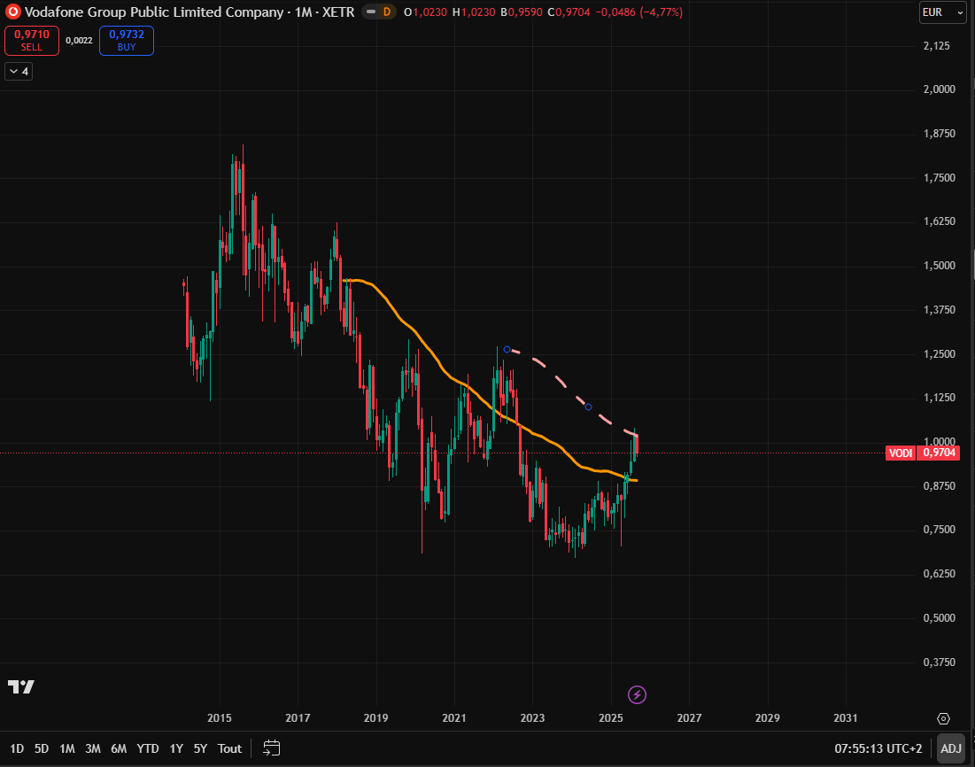975x767 pixels.
Task: Switch to the YTD range tab
Action: 147,748
